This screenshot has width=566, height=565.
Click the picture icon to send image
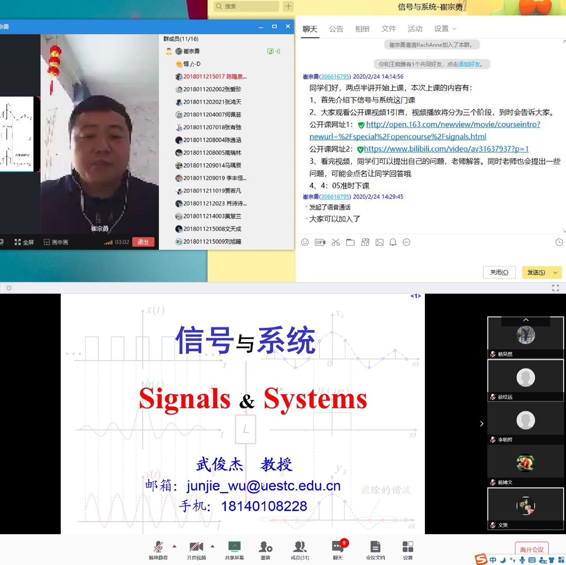(x=379, y=242)
